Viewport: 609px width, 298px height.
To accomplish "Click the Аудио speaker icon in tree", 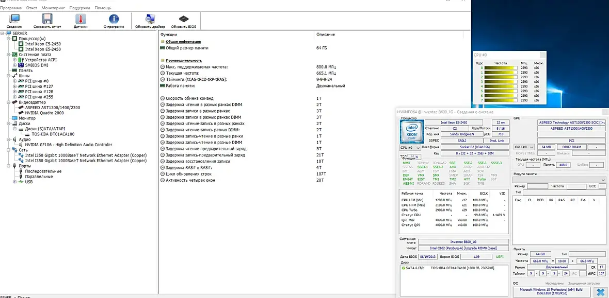I will click(x=15, y=139).
